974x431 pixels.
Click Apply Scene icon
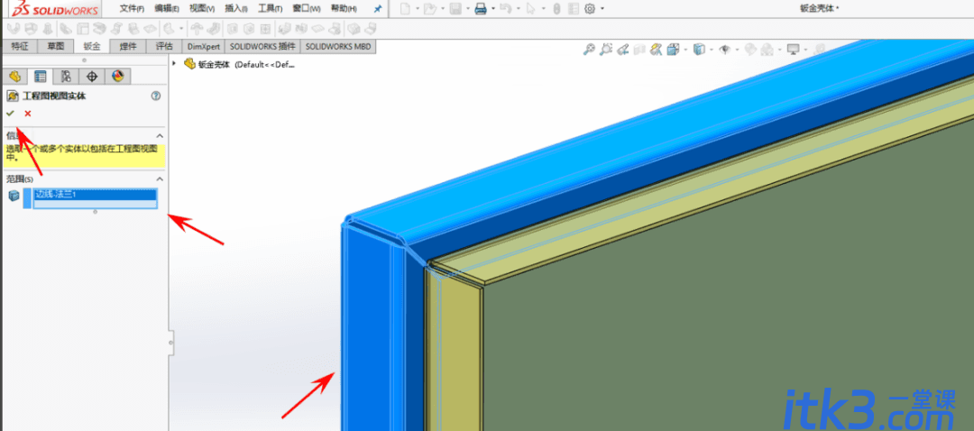point(767,49)
